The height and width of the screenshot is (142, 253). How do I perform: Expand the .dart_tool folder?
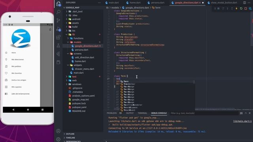(x=77, y=11)
